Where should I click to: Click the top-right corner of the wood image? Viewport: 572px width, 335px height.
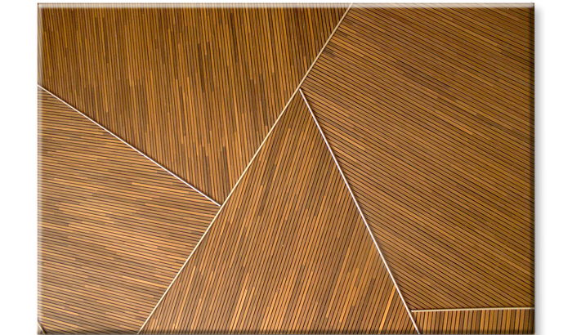[534, 3]
